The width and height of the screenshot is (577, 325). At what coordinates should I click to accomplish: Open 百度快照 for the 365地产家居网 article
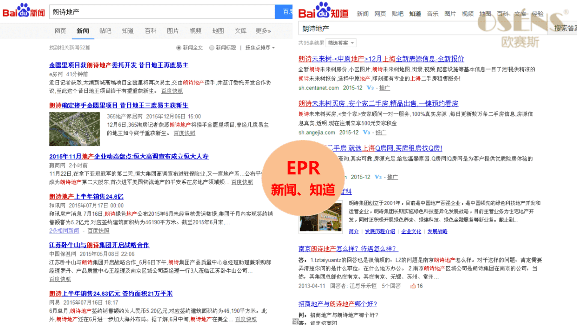tap(185, 133)
